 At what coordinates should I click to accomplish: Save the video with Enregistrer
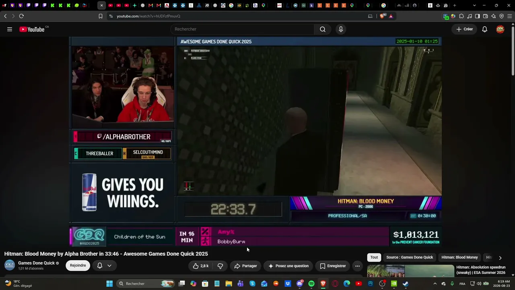333,266
